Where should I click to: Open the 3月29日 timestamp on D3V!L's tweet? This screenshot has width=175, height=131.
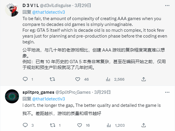click(83, 6)
